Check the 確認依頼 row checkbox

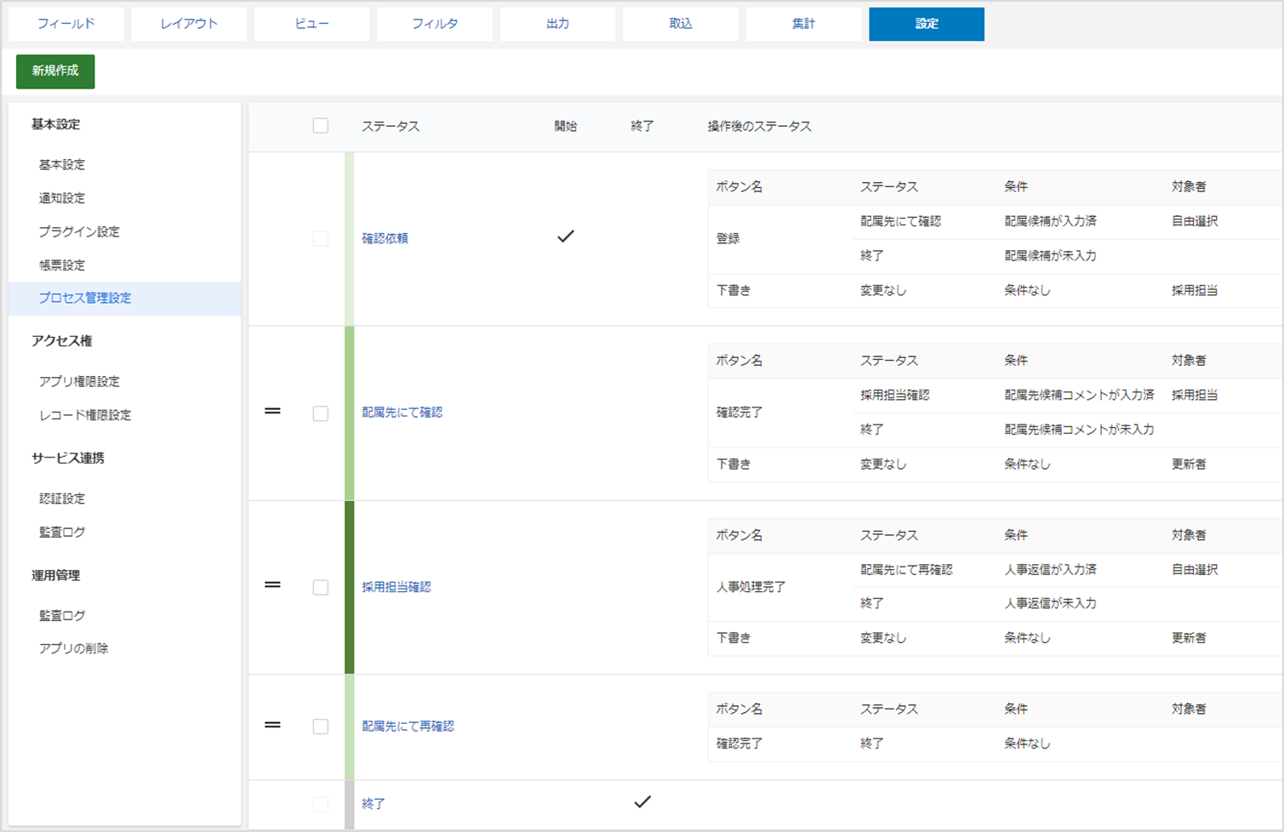click(x=321, y=239)
